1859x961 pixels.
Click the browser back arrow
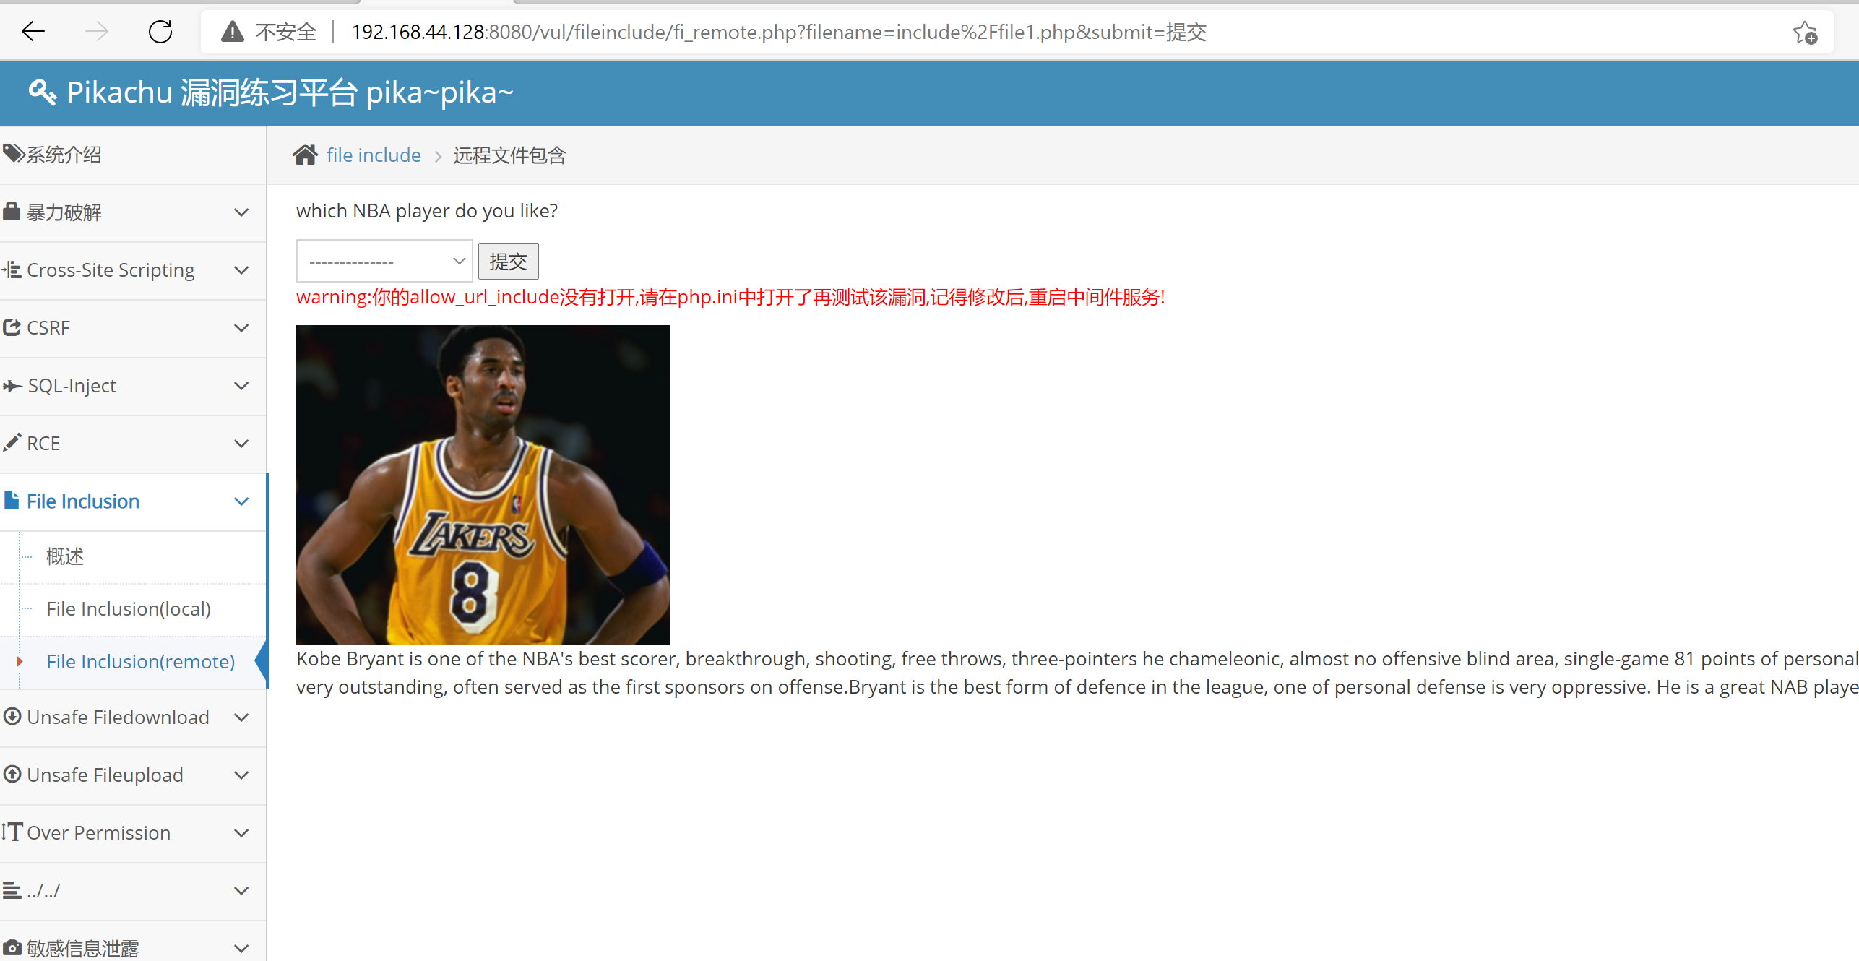(33, 32)
